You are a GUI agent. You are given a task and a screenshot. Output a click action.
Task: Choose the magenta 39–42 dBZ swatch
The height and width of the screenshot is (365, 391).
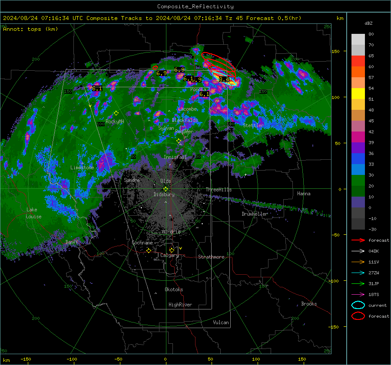(358, 137)
